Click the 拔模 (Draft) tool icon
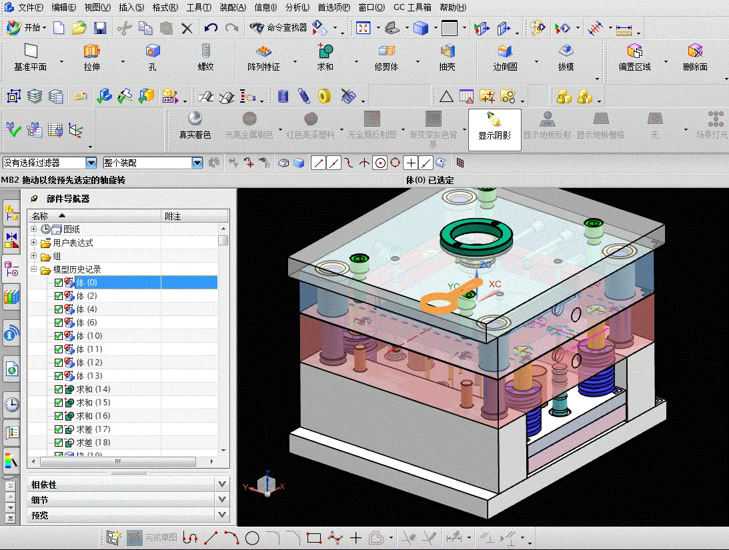 point(566,51)
